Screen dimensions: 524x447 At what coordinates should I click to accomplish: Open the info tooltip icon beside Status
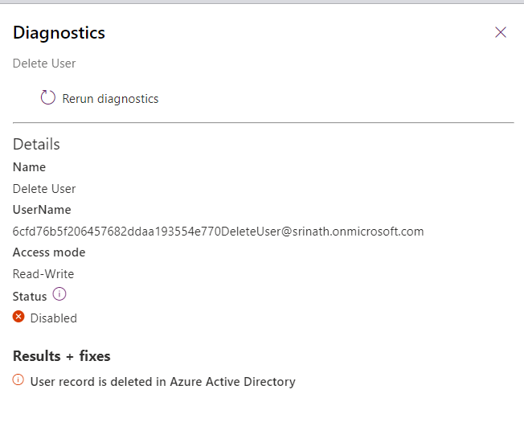tap(59, 295)
